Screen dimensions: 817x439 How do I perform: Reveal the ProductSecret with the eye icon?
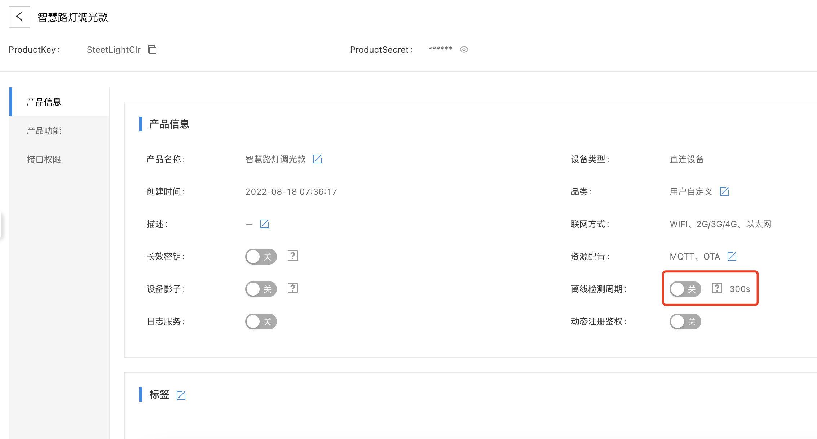pos(464,49)
